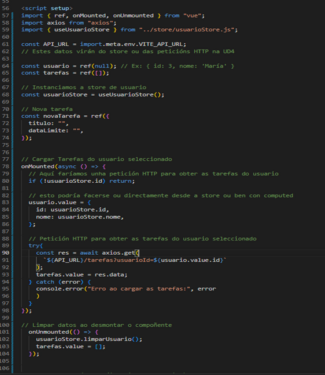Click the "!usuarioStore.id" condition on line 80

72,181
